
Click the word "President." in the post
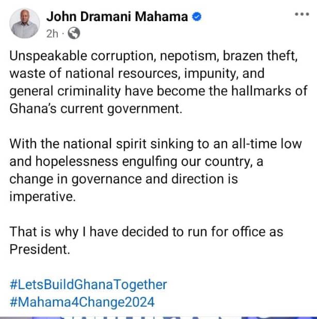tap(39, 249)
